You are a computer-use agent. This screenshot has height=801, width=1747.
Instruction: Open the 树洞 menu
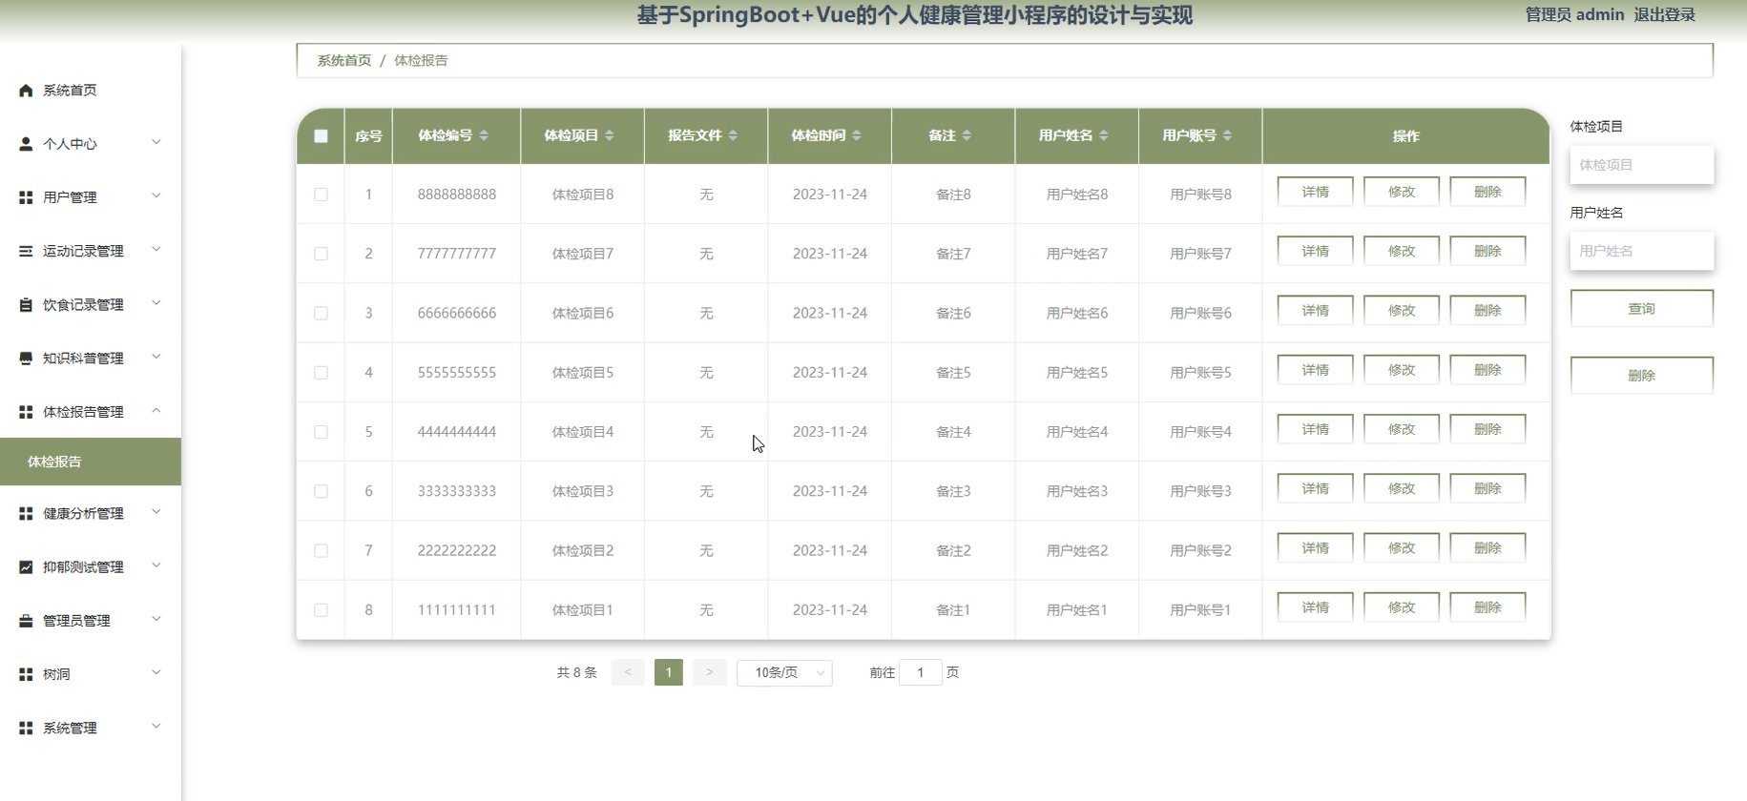pos(91,674)
